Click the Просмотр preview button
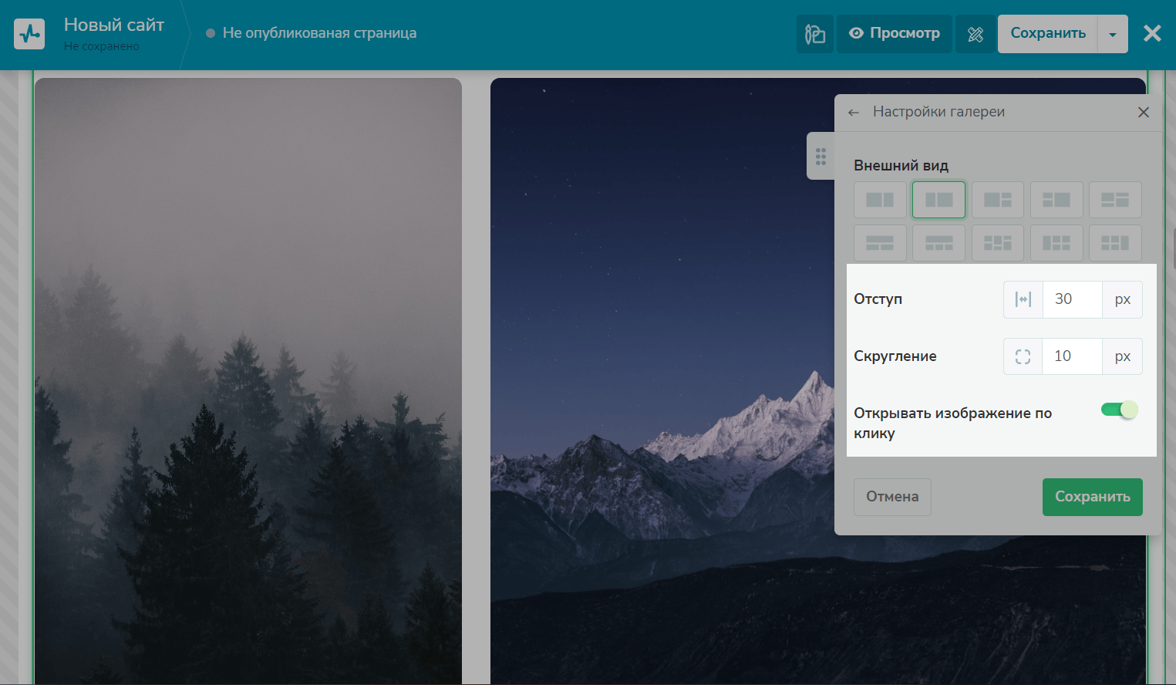This screenshot has height=685, width=1176. tap(895, 34)
